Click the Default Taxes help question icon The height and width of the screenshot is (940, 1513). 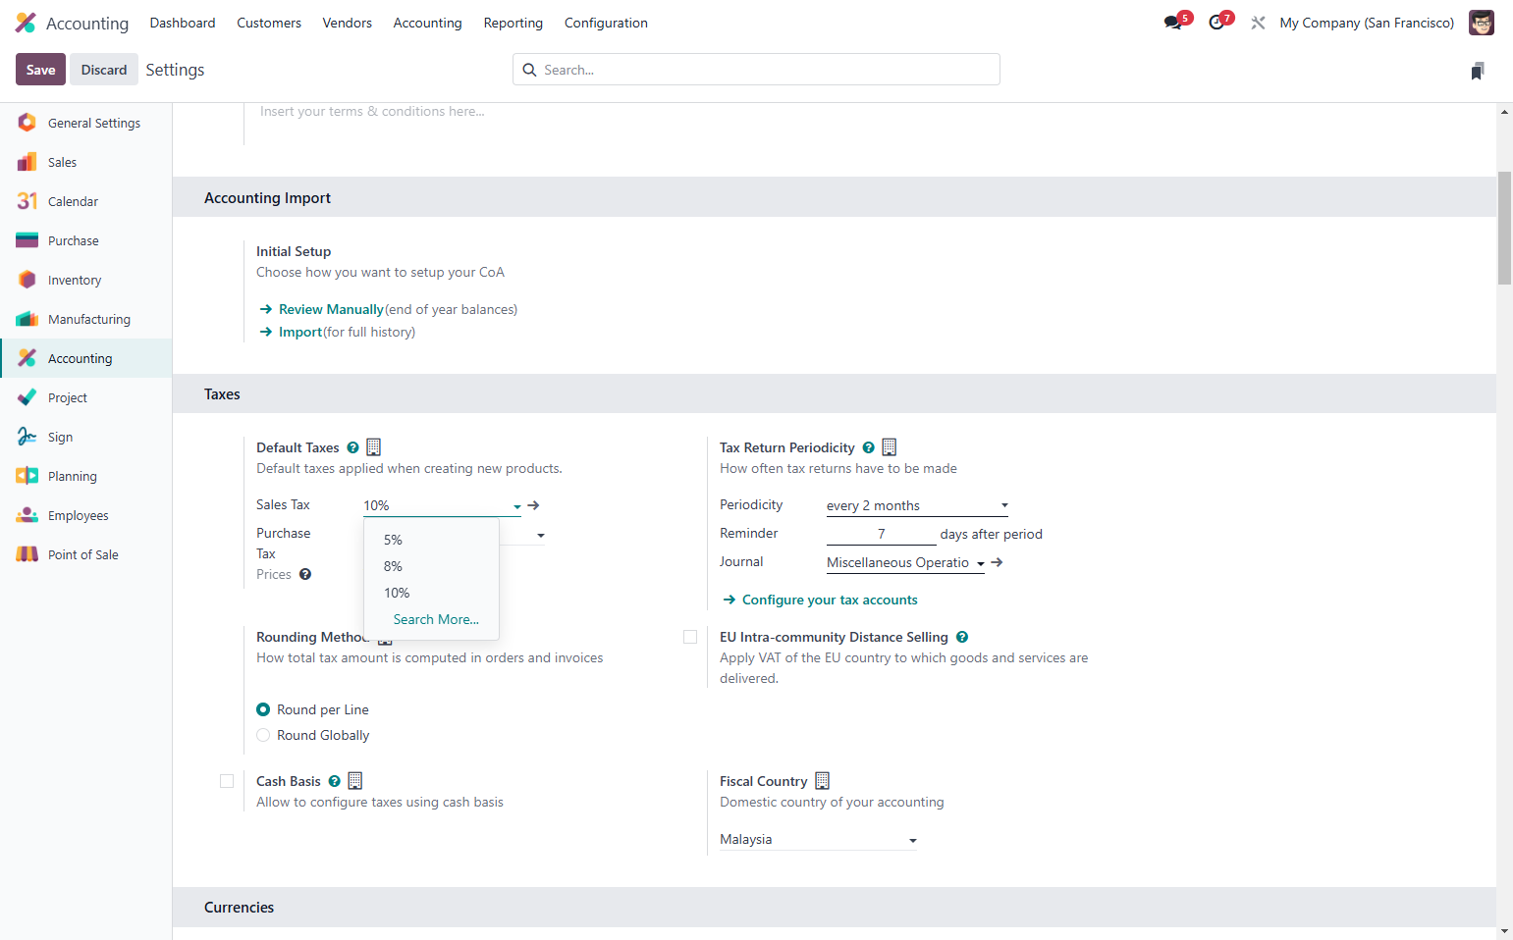click(352, 447)
